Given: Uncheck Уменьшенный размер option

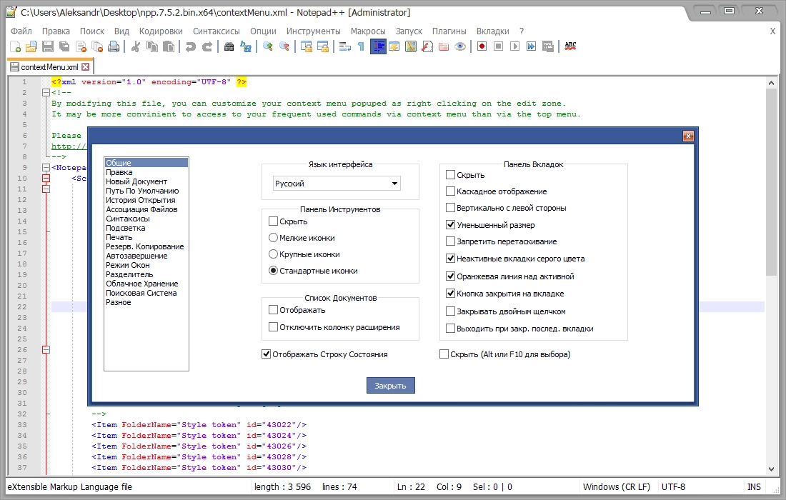Looking at the screenshot, I should [450, 224].
